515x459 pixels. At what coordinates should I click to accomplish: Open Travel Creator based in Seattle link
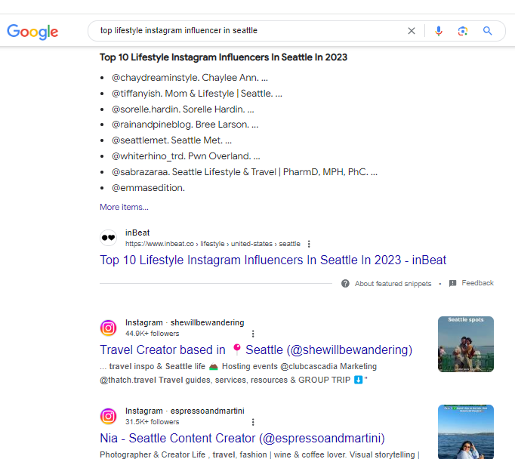[256, 350]
